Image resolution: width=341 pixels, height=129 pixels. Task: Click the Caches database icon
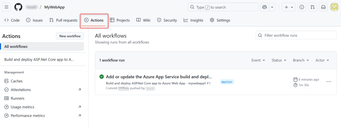point(7,81)
